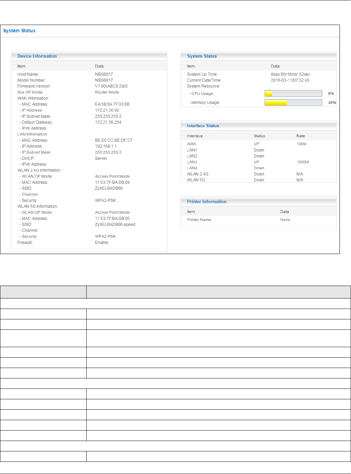Click the Model Number label
351x474 pixels.
point(31,80)
